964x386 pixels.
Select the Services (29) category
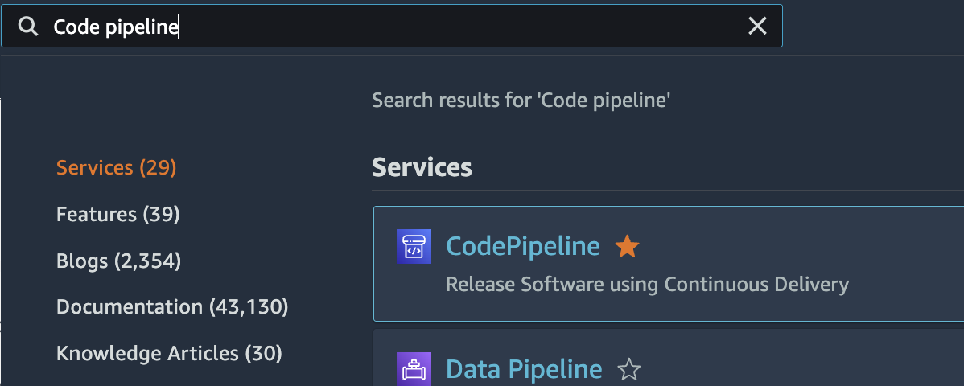click(x=116, y=168)
